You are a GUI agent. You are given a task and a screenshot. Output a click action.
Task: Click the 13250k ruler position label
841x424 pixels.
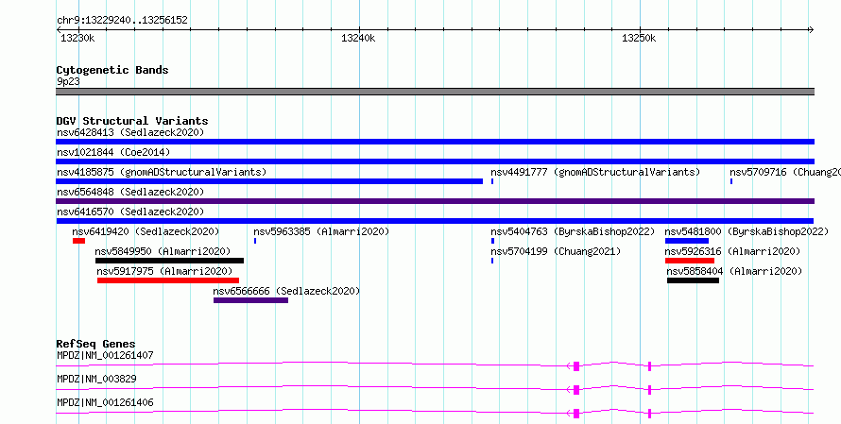coord(639,39)
